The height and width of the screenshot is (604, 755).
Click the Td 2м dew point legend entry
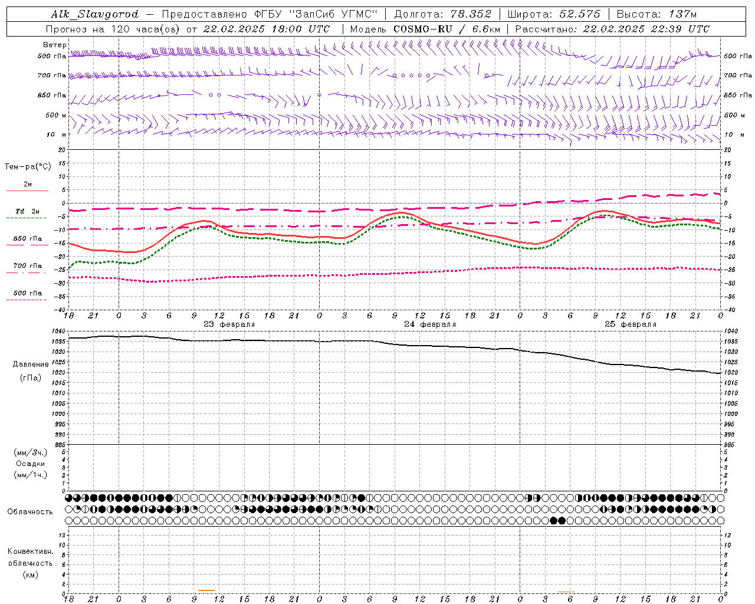(28, 211)
